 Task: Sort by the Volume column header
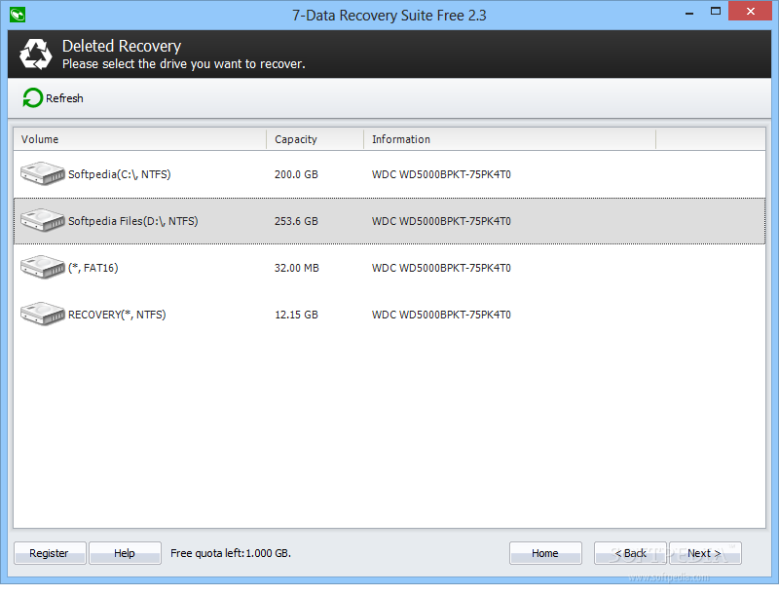click(140, 139)
